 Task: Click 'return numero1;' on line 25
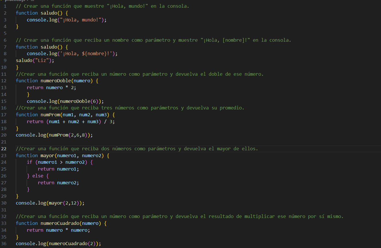click(x=58, y=169)
